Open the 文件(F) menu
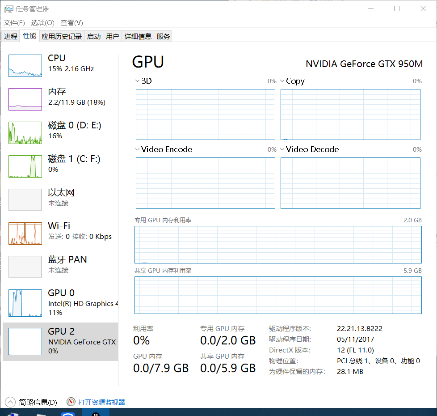The image size is (437, 416). [x=14, y=23]
